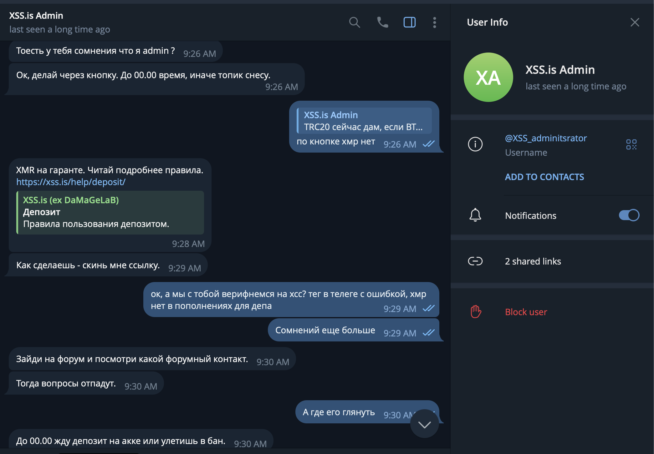Search messages in this chat

pos(354,23)
